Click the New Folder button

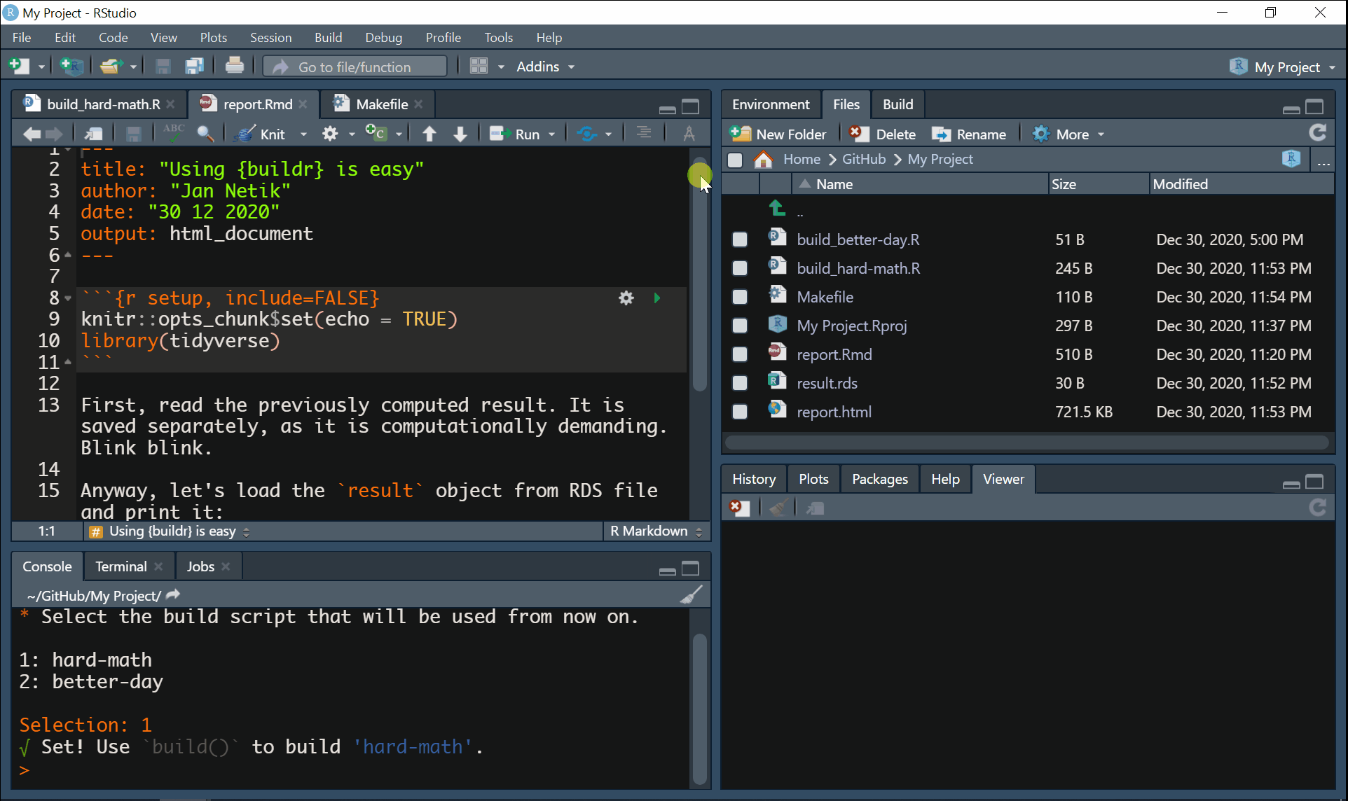[x=778, y=134]
